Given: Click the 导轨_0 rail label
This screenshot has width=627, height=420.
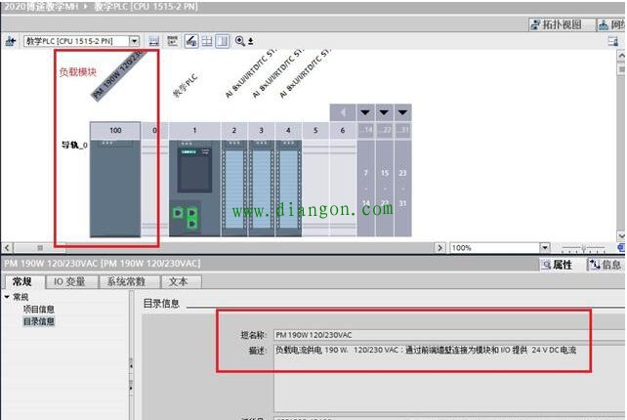Looking at the screenshot, I should (x=75, y=145).
